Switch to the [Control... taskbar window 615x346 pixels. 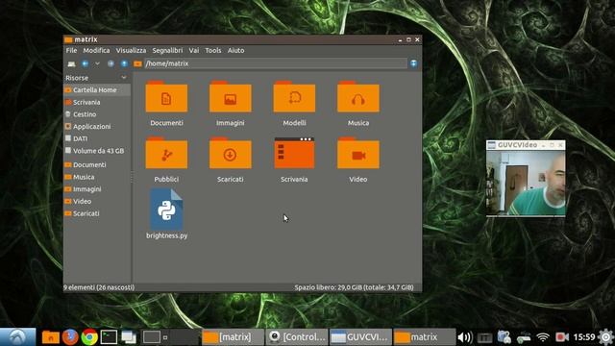coord(297,337)
